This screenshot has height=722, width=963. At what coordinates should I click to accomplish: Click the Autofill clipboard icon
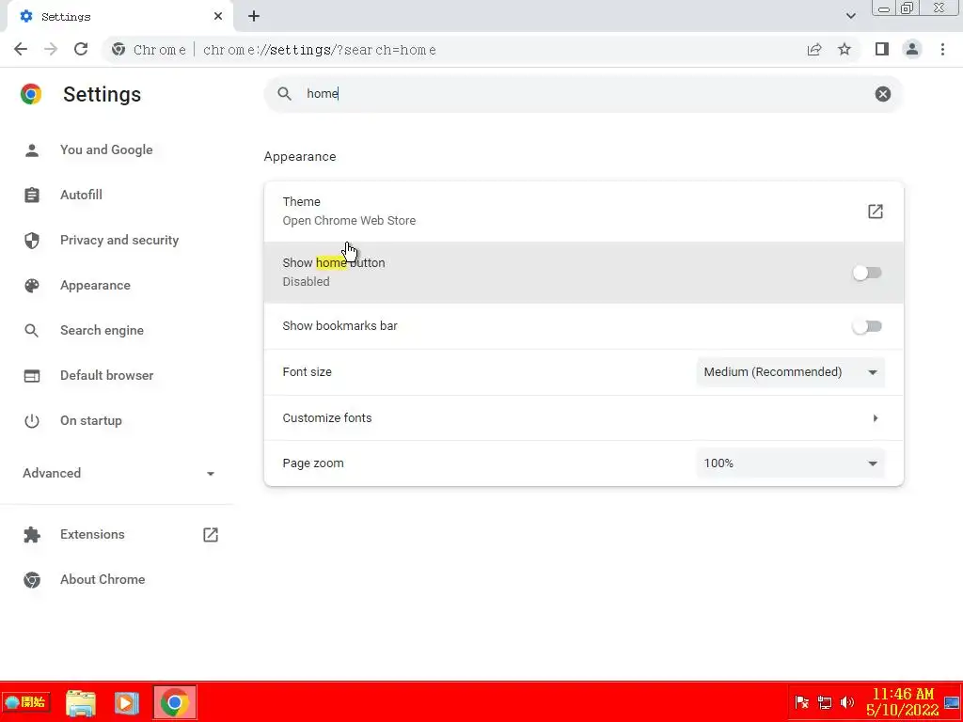pyautogui.click(x=32, y=196)
